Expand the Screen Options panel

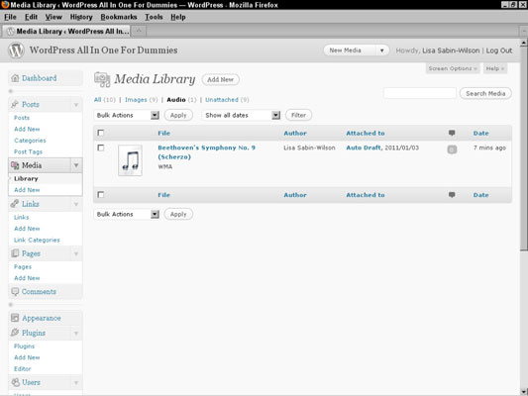tap(453, 68)
